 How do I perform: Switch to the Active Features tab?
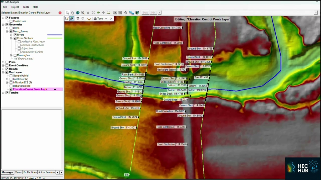(46, 172)
